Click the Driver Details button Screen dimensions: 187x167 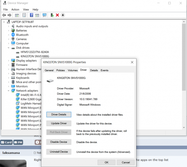[x=59, y=115]
